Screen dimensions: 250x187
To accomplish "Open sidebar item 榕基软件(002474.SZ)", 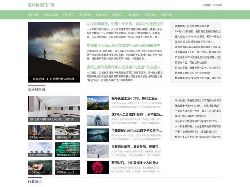I will pos(198,78).
